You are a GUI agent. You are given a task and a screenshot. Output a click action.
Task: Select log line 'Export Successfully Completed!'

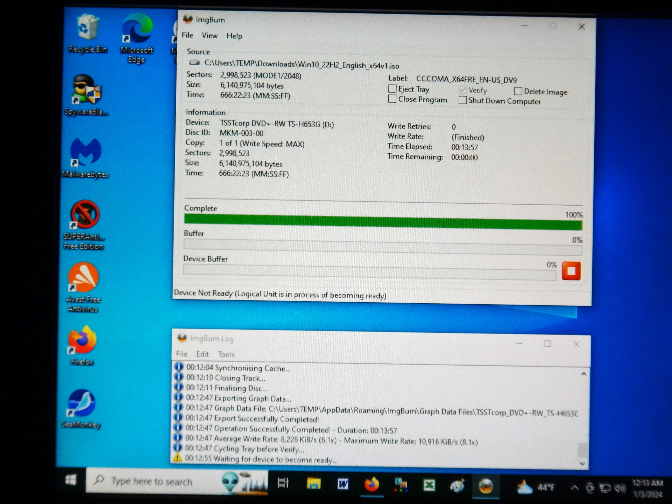click(x=252, y=419)
